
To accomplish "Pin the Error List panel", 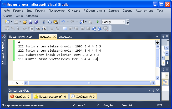I will click(154, 90).
